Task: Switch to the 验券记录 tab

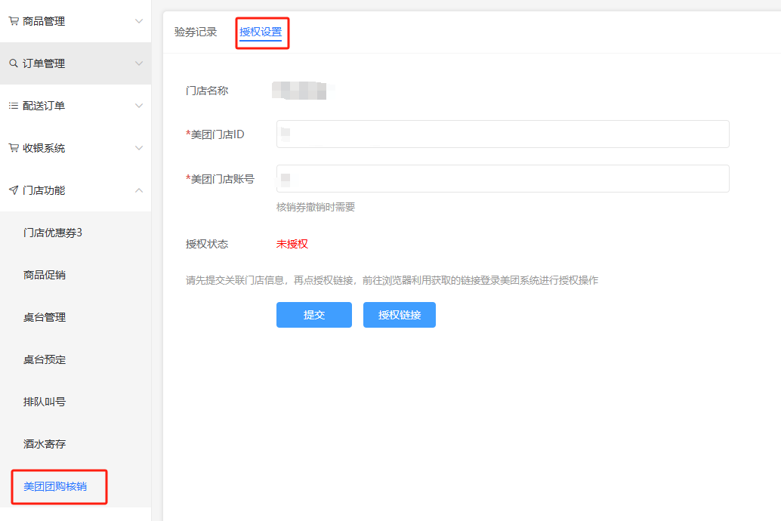Action: pos(196,32)
